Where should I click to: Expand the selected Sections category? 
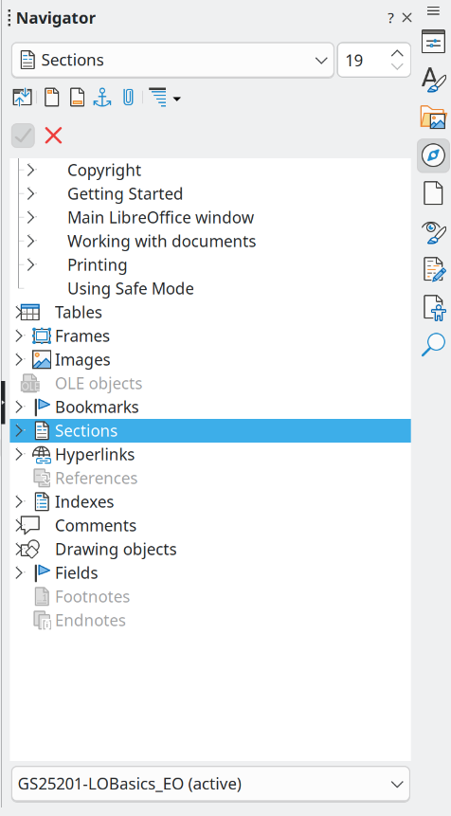(x=19, y=431)
